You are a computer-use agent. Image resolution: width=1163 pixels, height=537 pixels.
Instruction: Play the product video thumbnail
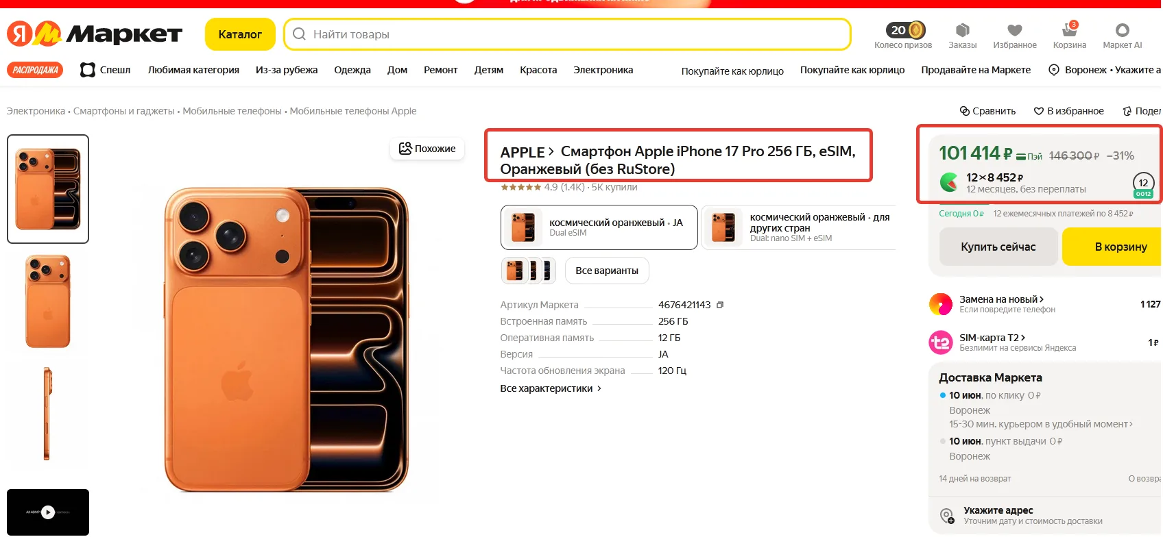coord(48,512)
